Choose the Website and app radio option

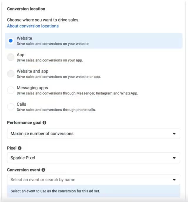[x=11, y=74]
